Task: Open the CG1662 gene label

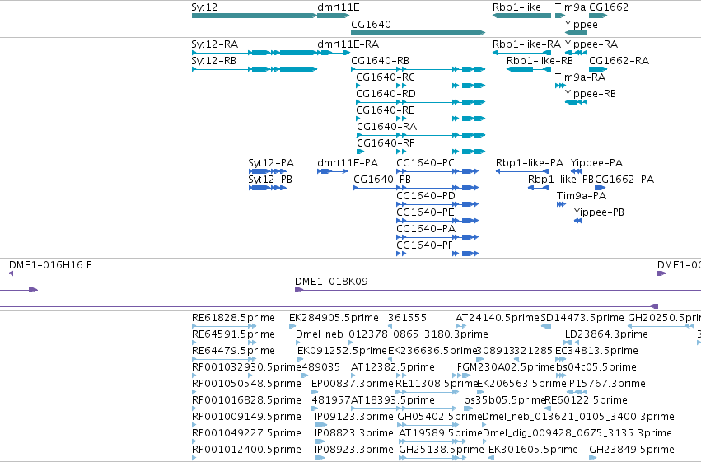Action: (609, 7)
